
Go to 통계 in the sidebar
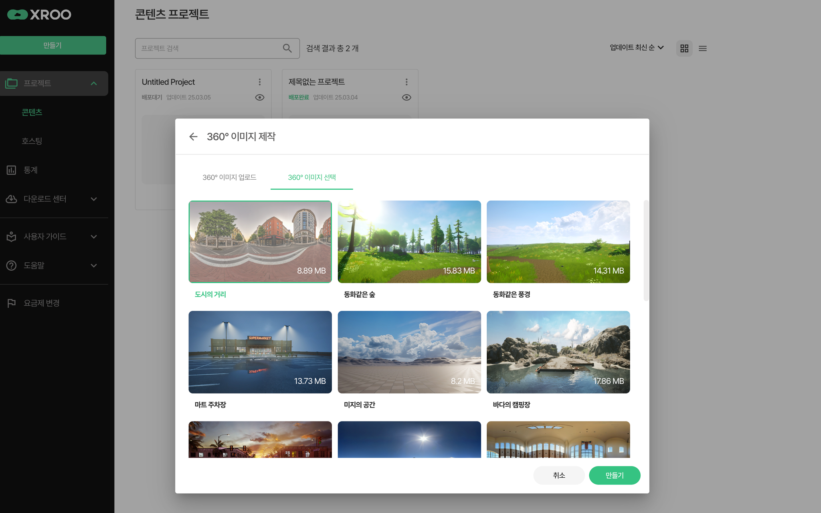coord(30,170)
